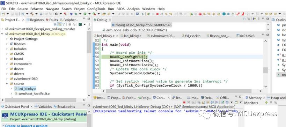The width and height of the screenshot is (286, 127).
Task: Click the Skip All Breakpoints icon
Action: (x=142, y=14)
